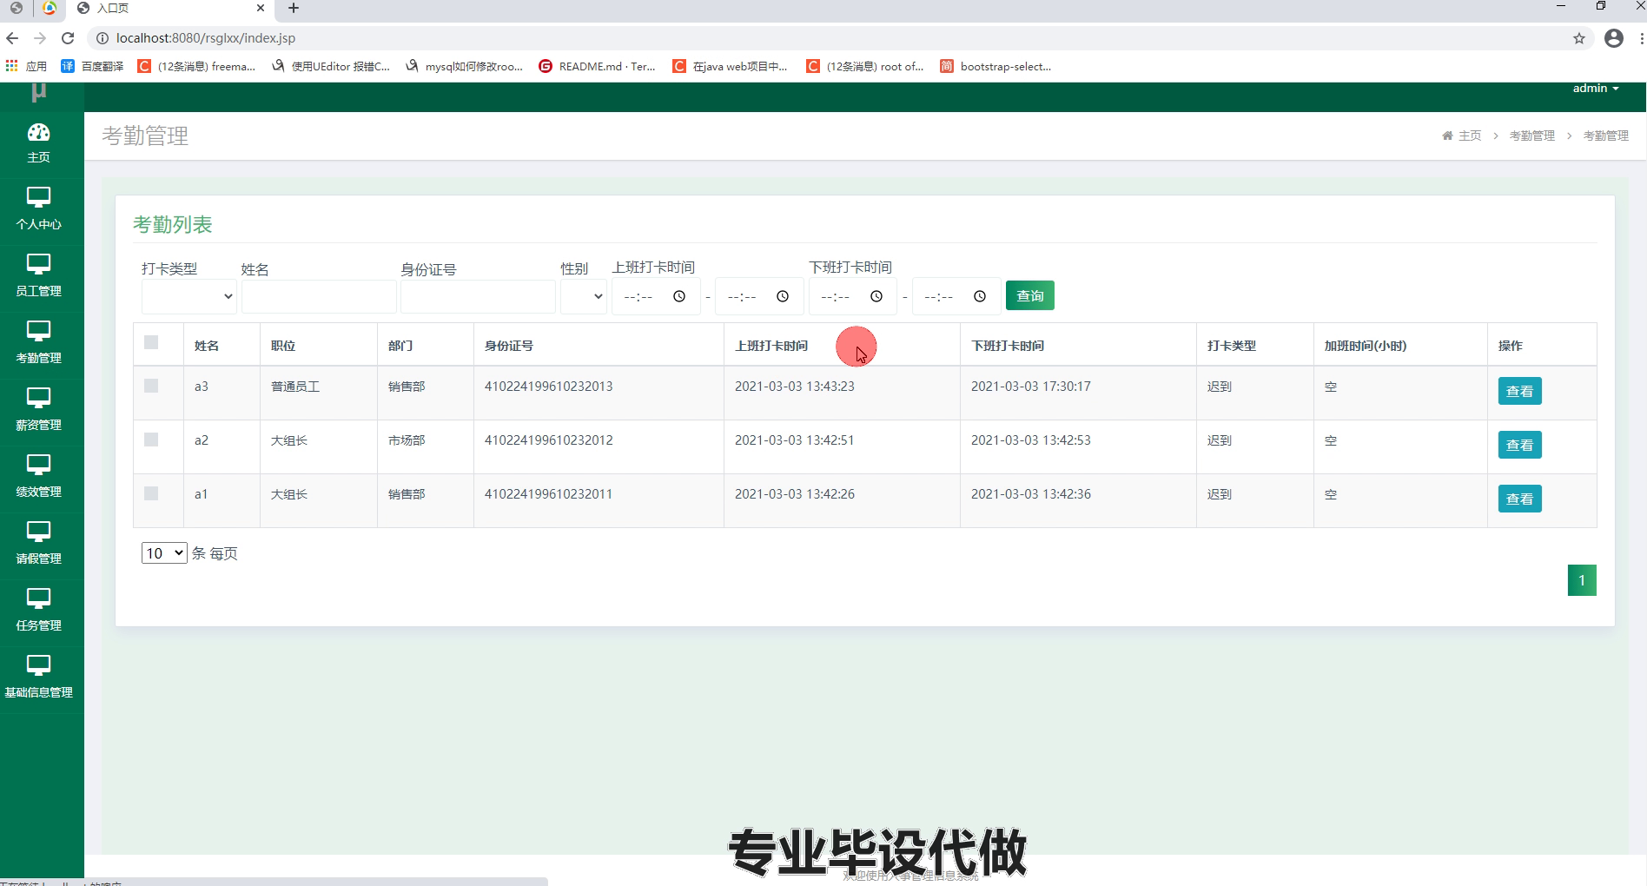Screen dimensions: 1647x886
Task: Open clock picker of second 上班打卡时间 field
Action: pos(783,296)
